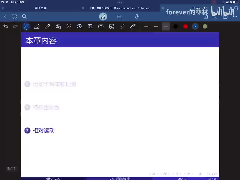The width and height of the screenshot is (240, 180).
Task: Toggle the pen annotation mode button
Action: (103, 17)
